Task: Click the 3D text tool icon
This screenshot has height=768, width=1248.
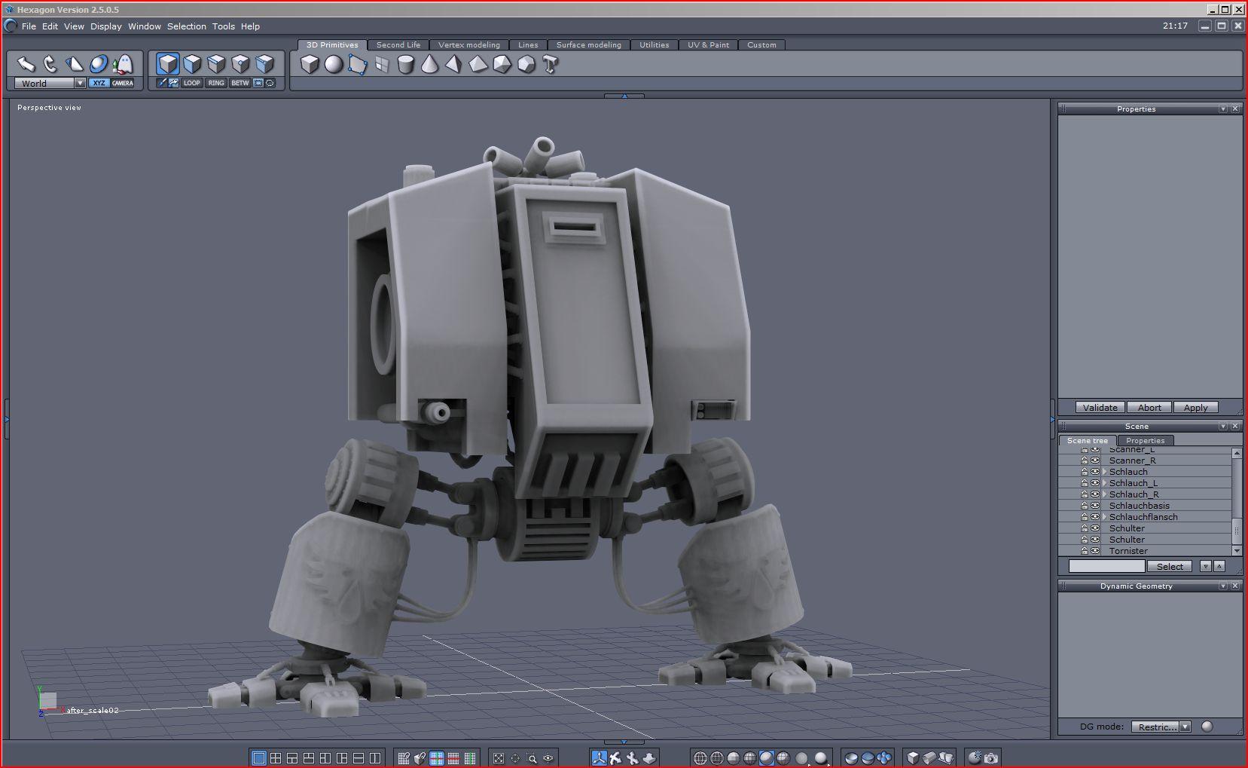Action: coord(551,65)
